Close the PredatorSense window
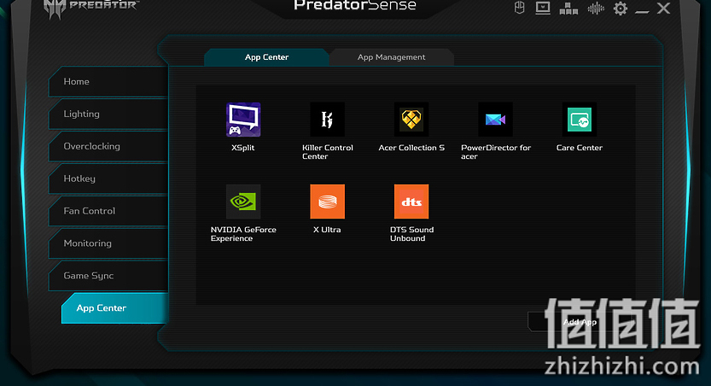711x386 pixels. tap(664, 9)
